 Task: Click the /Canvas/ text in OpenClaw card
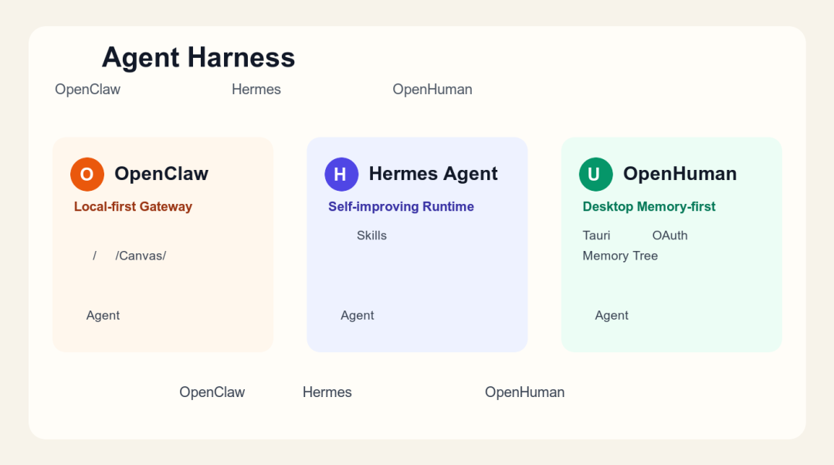(x=141, y=256)
